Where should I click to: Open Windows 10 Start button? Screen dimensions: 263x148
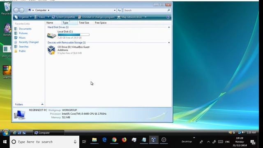pos(5,142)
